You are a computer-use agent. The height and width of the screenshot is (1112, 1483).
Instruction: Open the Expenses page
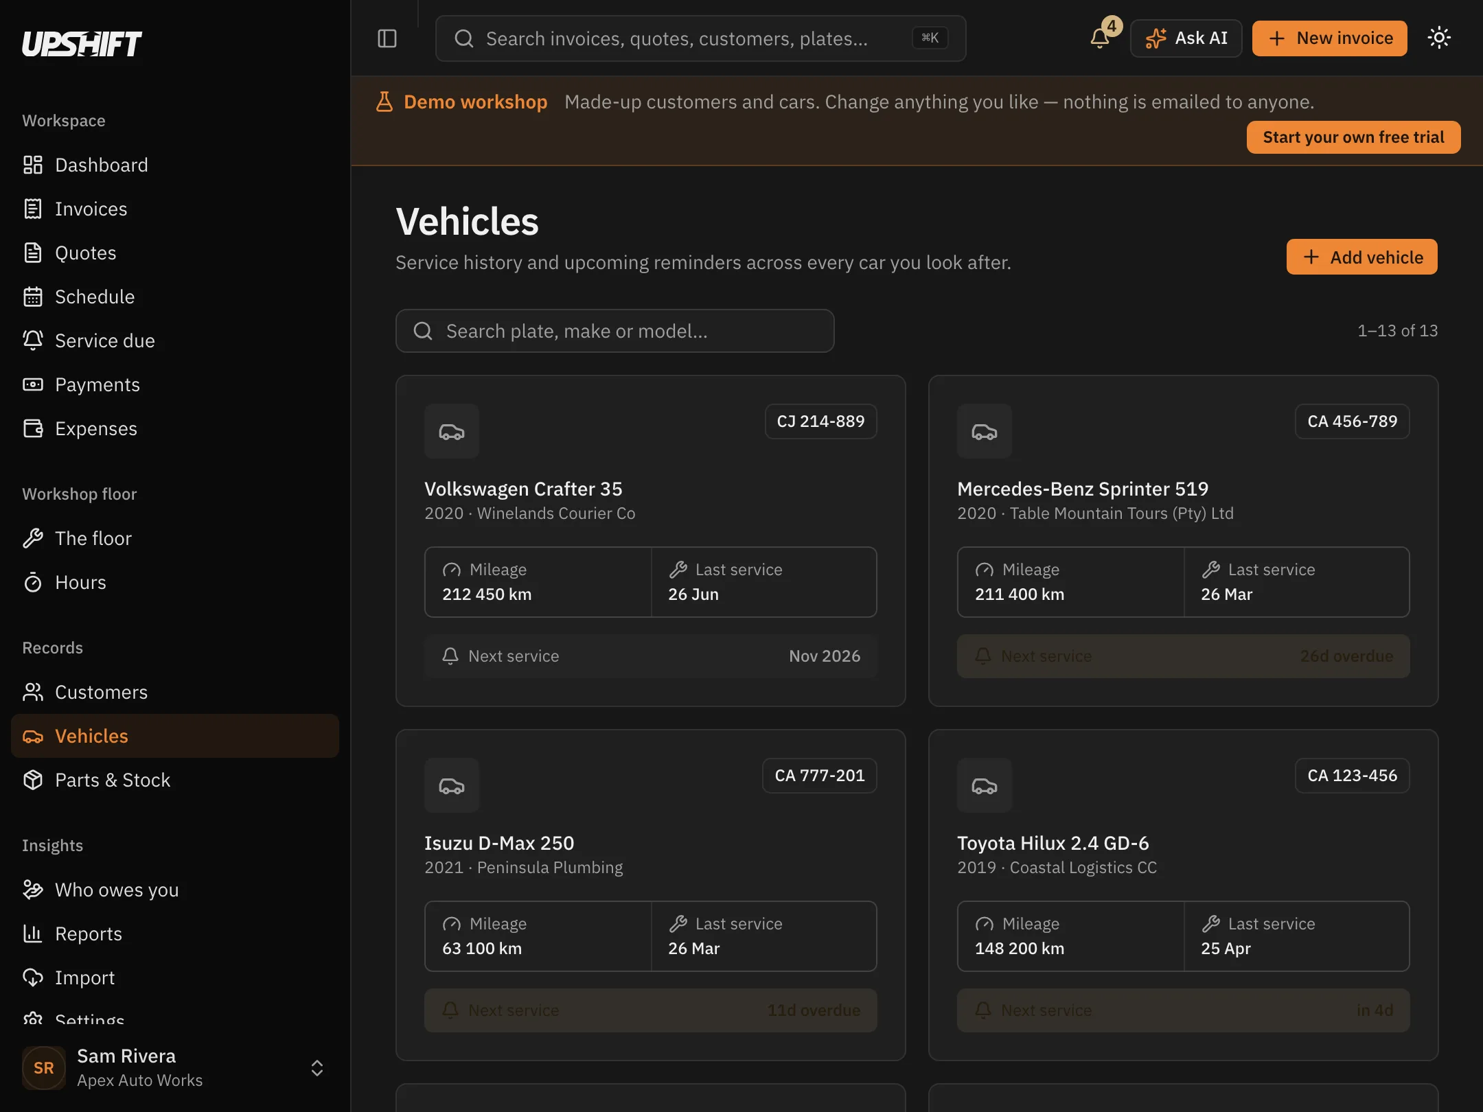point(175,428)
